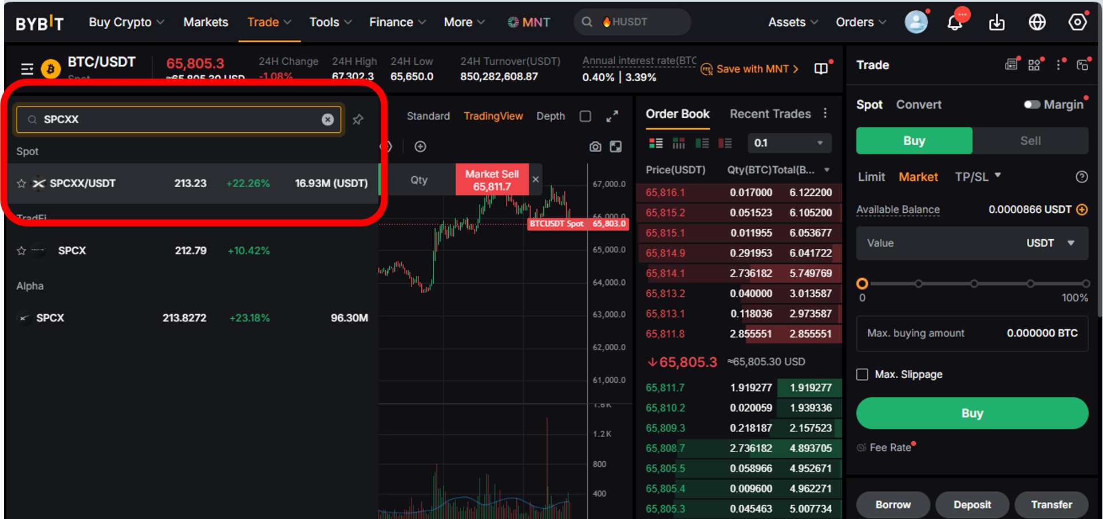Toggle the Margin switch

click(x=1031, y=105)
